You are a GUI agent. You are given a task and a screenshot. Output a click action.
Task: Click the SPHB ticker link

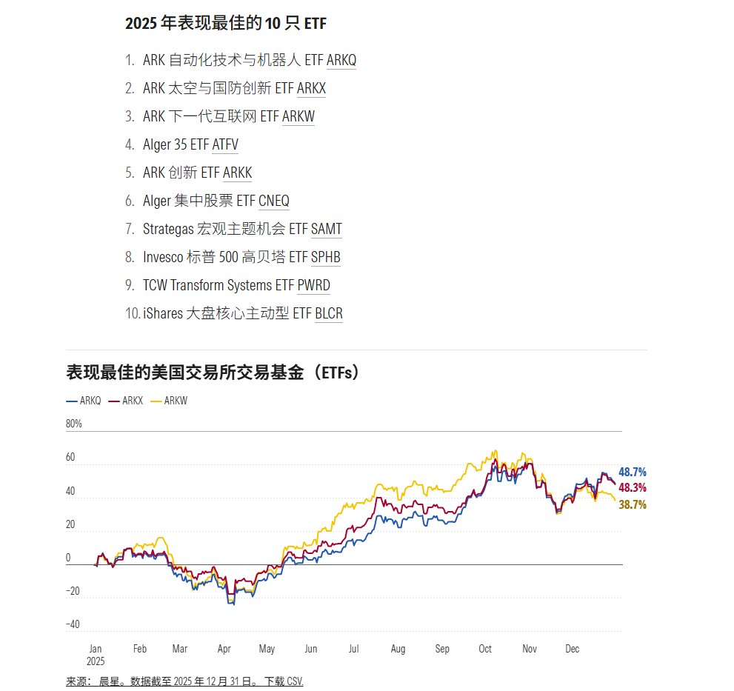325,257
